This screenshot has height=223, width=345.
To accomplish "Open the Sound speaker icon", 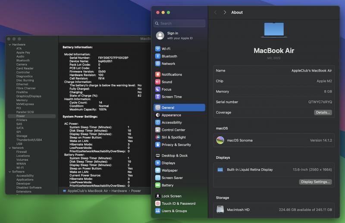I will coord(158,82).
